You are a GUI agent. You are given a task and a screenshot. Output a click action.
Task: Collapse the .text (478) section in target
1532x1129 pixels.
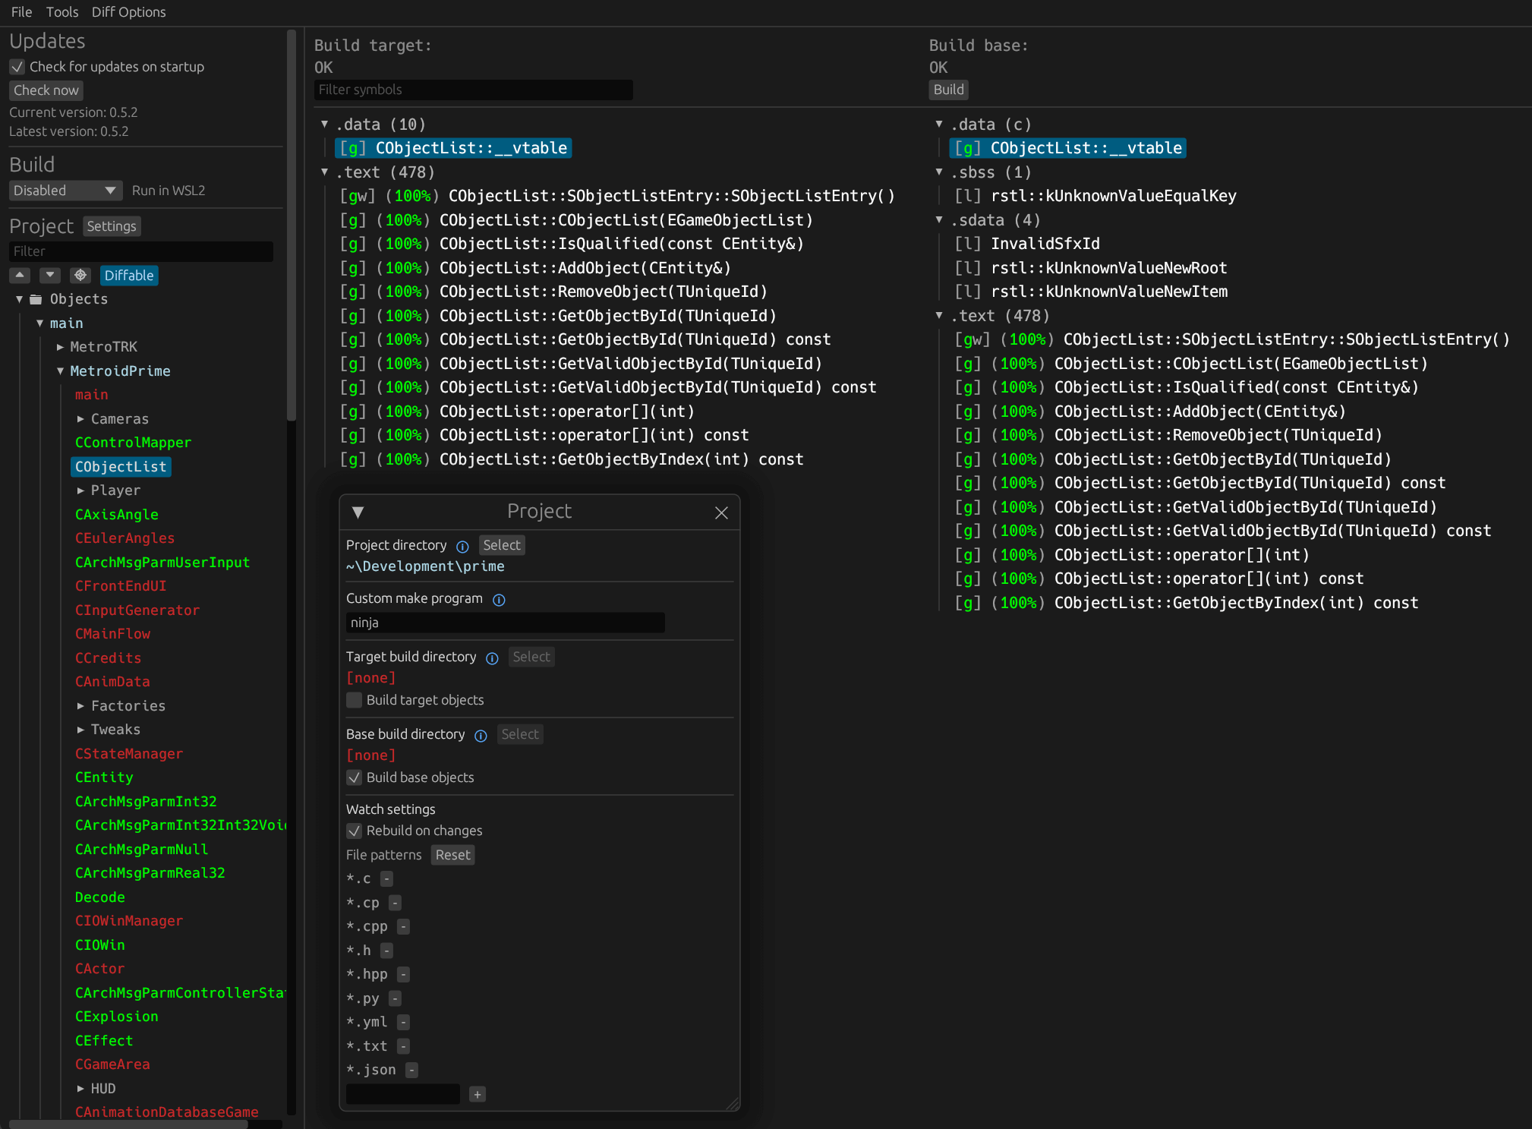[325, 172]
